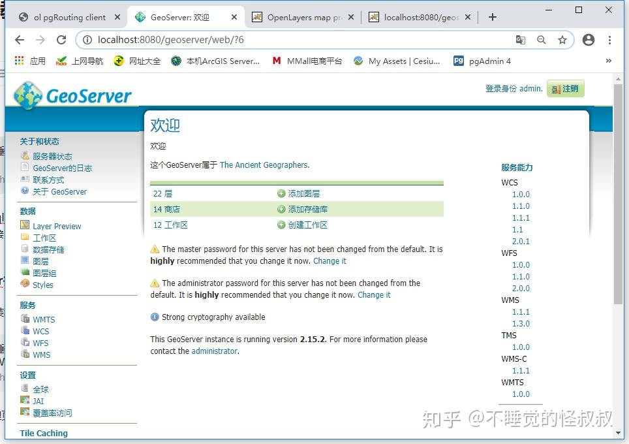The image size is (629, 444).
Task: Select the Styles sidebar entry
Action: pos(42,284)
